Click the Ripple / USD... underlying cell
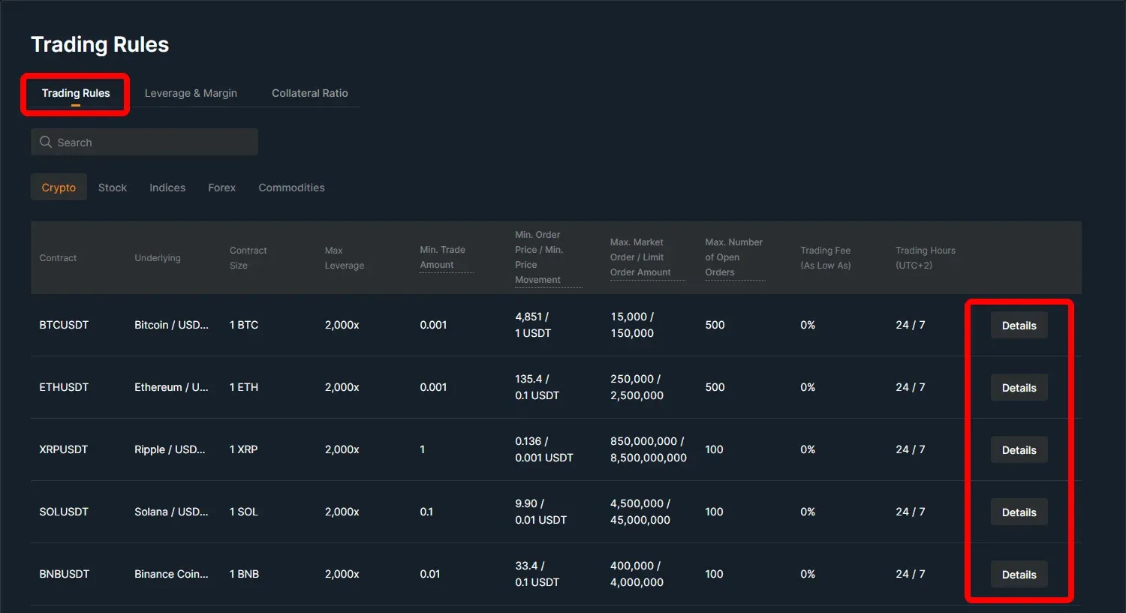 pos(170,449)
